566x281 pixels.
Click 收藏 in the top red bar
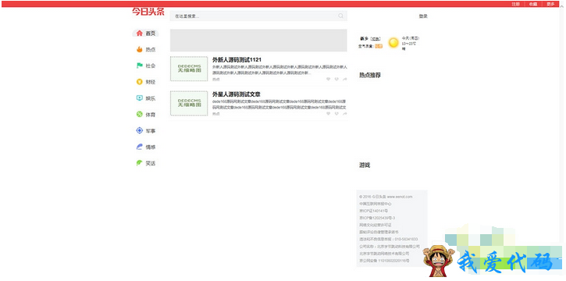tap(533, 4)
